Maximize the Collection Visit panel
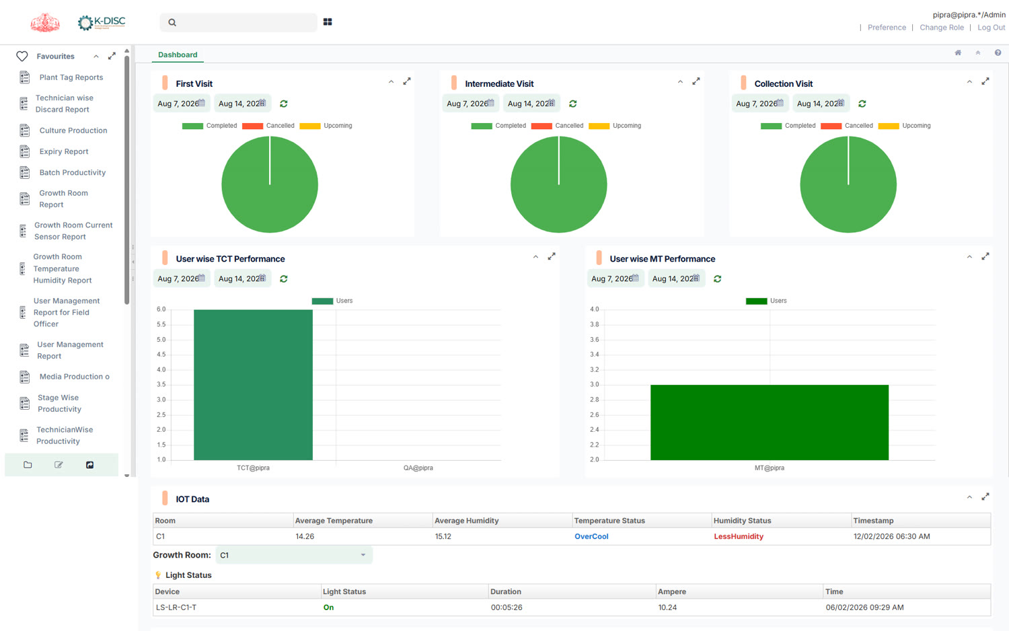The image size is (1009, 631). coord(985,81)
